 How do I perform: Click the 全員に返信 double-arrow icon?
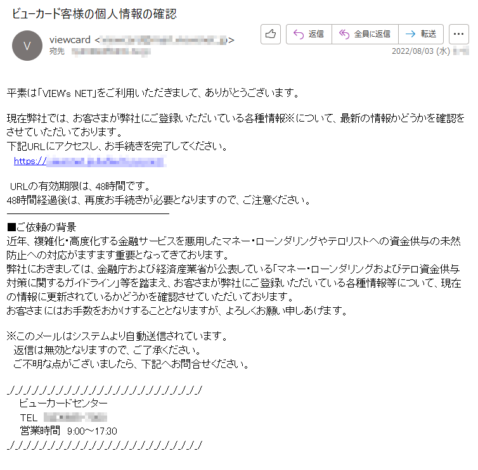pos(344,34)
